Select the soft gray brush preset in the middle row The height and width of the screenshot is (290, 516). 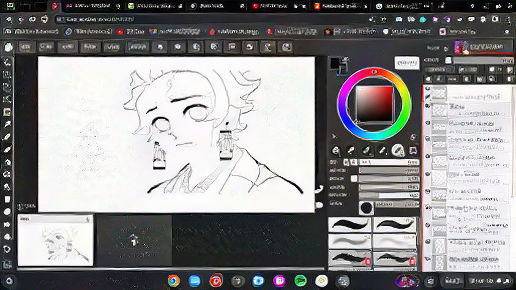350,242
